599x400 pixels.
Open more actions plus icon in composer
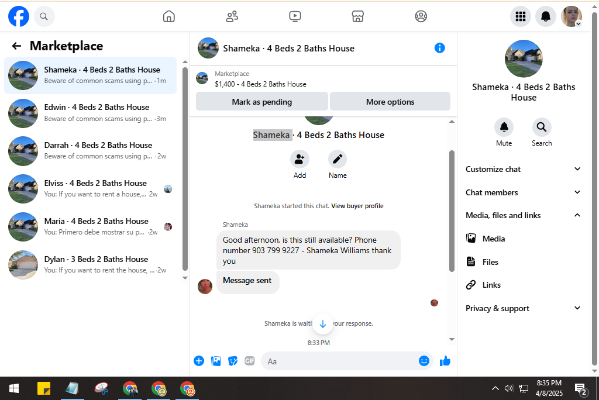point(199,361)
